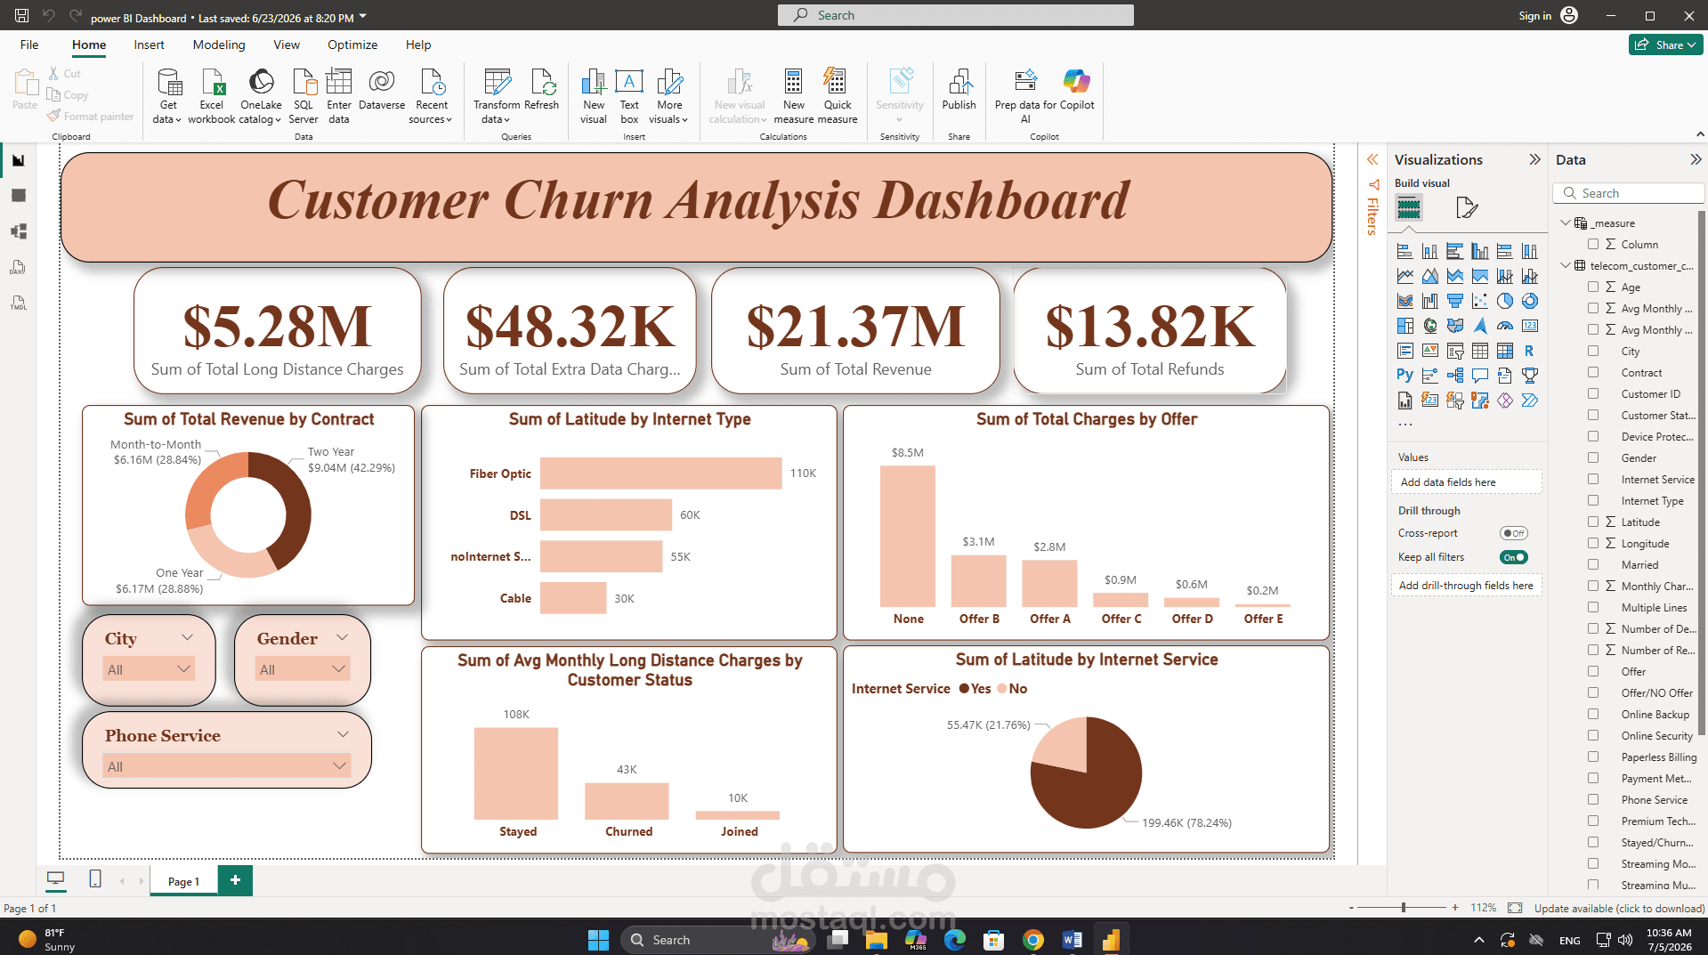Screen dimensions: 1708x955
Task: Collapse the Data pane
Action: point(1696,159)
